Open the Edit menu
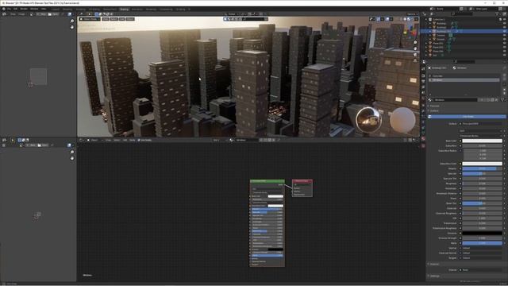 (15, 9)
